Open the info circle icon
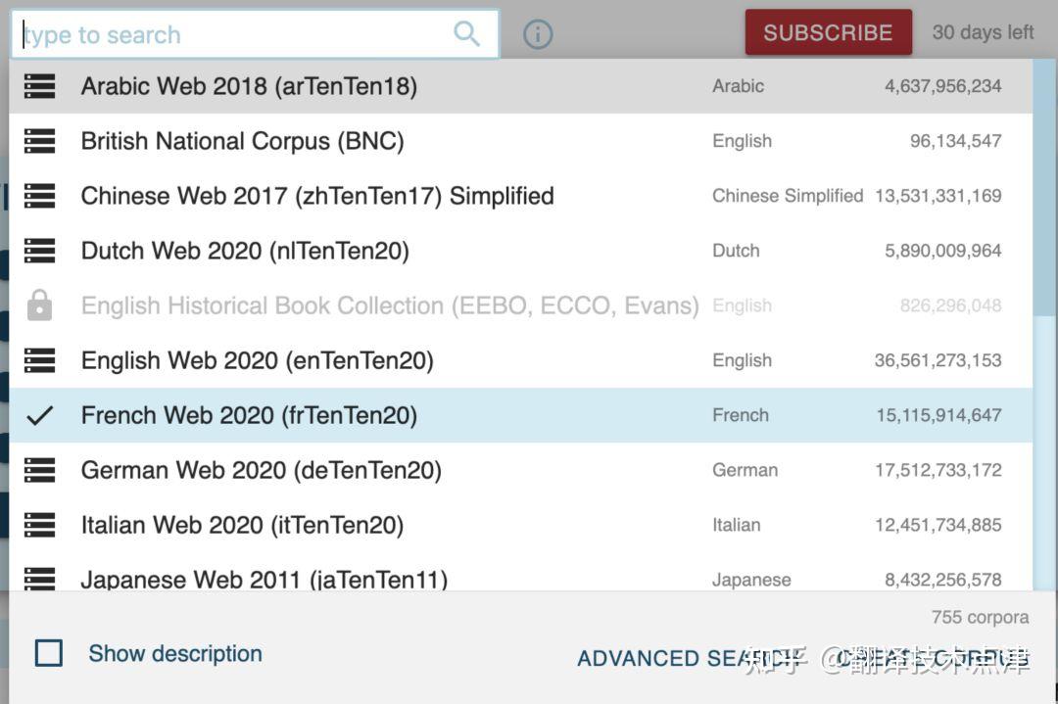This screenshot has height=704, width=1058. [x=538, y=35]
